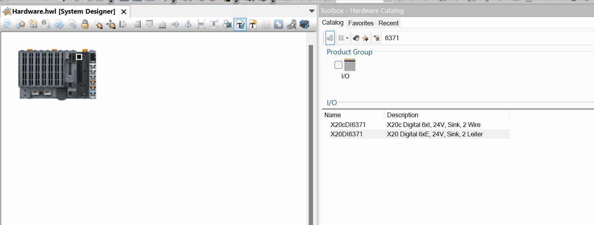Select the X20cDI6371 row name
The image size is (594, 225).
[348, 125]
